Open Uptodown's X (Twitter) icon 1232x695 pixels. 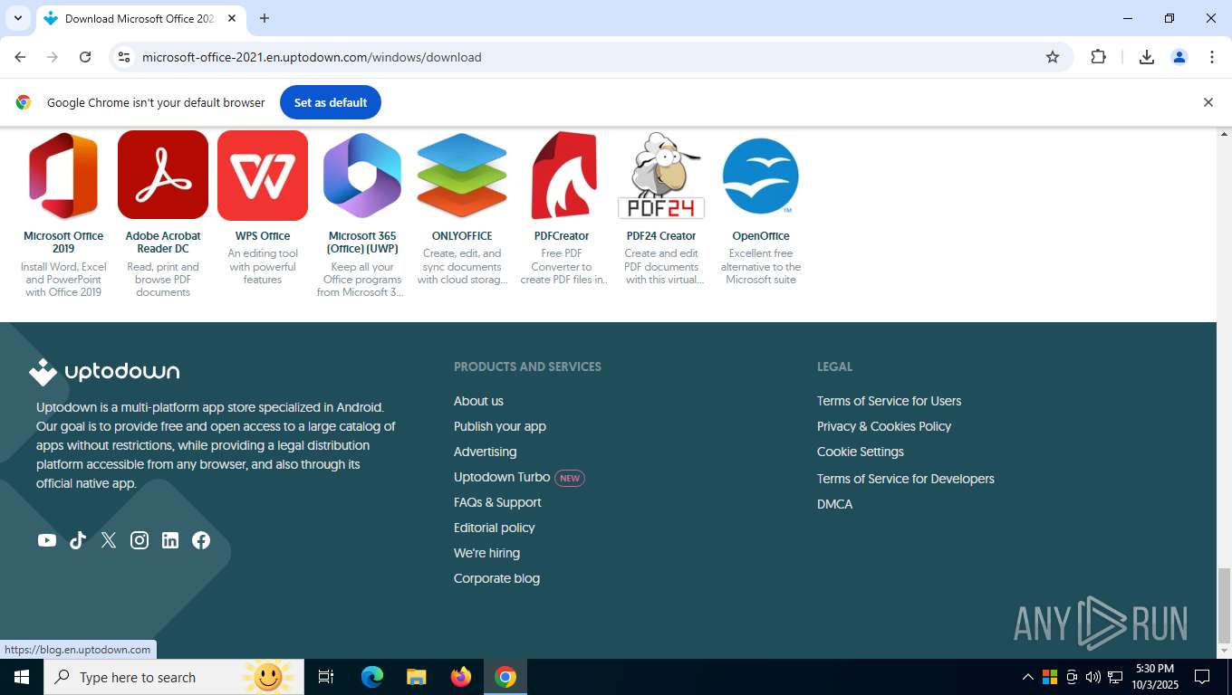[x=109, y=540]
